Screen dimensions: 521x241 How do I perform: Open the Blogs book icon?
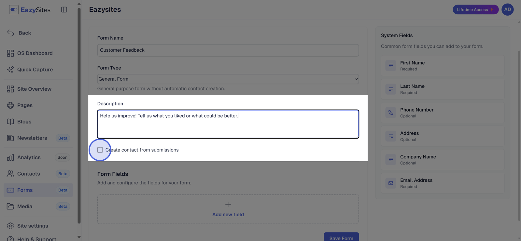click(10, 121)
